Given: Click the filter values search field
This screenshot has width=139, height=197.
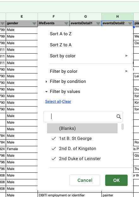Looking at the screenshot, I should click(83, 117).
